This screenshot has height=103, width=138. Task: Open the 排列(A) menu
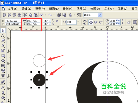(x=68, y=9)
